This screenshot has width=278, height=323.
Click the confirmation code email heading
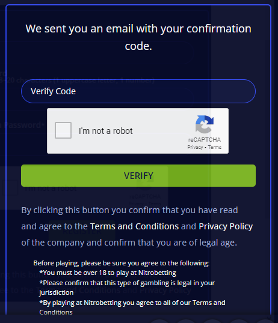coord(138,37)
